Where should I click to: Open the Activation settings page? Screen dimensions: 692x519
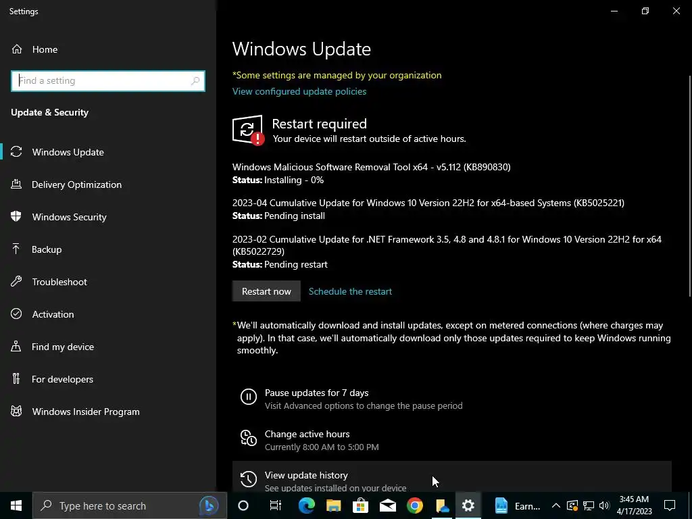click(x=108, y=314)
